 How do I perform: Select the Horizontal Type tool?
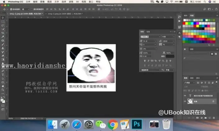[x=3, y=75]
